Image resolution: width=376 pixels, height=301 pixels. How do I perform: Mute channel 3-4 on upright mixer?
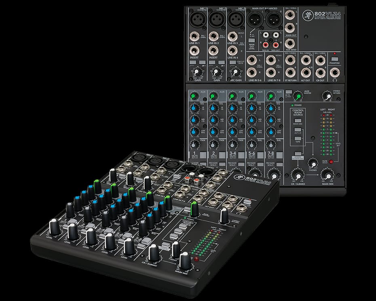[x=241, y=155]
